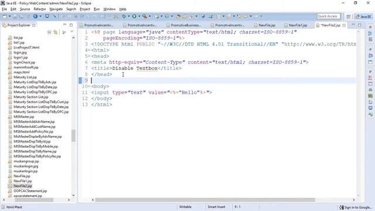Open the External Tools dropdown arrow
The height and width of the screenshot is (211, 375).
click(x=150, y=16)
